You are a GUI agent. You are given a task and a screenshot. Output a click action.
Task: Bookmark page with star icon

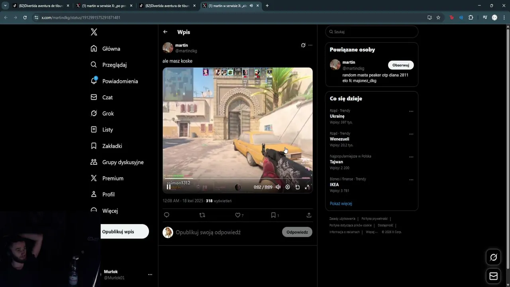pyautogui.click(x=438, y=18)
